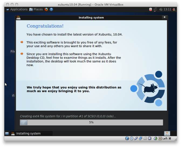Click the Congratulations! heading
The height and width of the screenshot is (147, 181).
click(45, 26)
